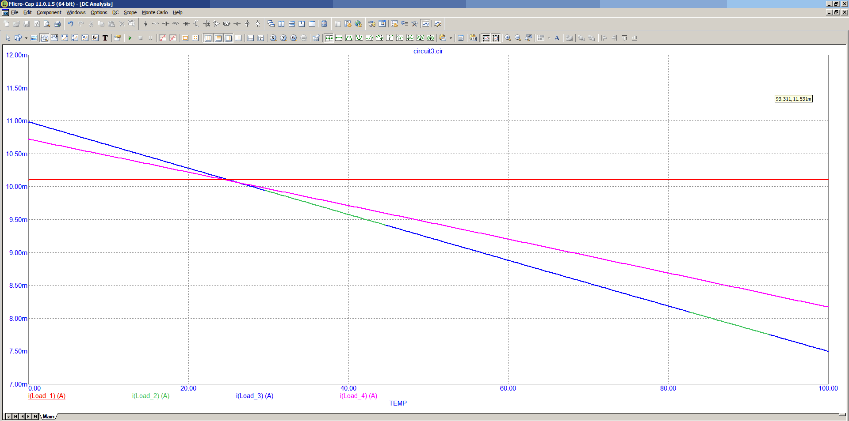Click the Select mode arrow tool
Image resolution: width=849 pixels, height=421 pixels.
coord(8,38)
